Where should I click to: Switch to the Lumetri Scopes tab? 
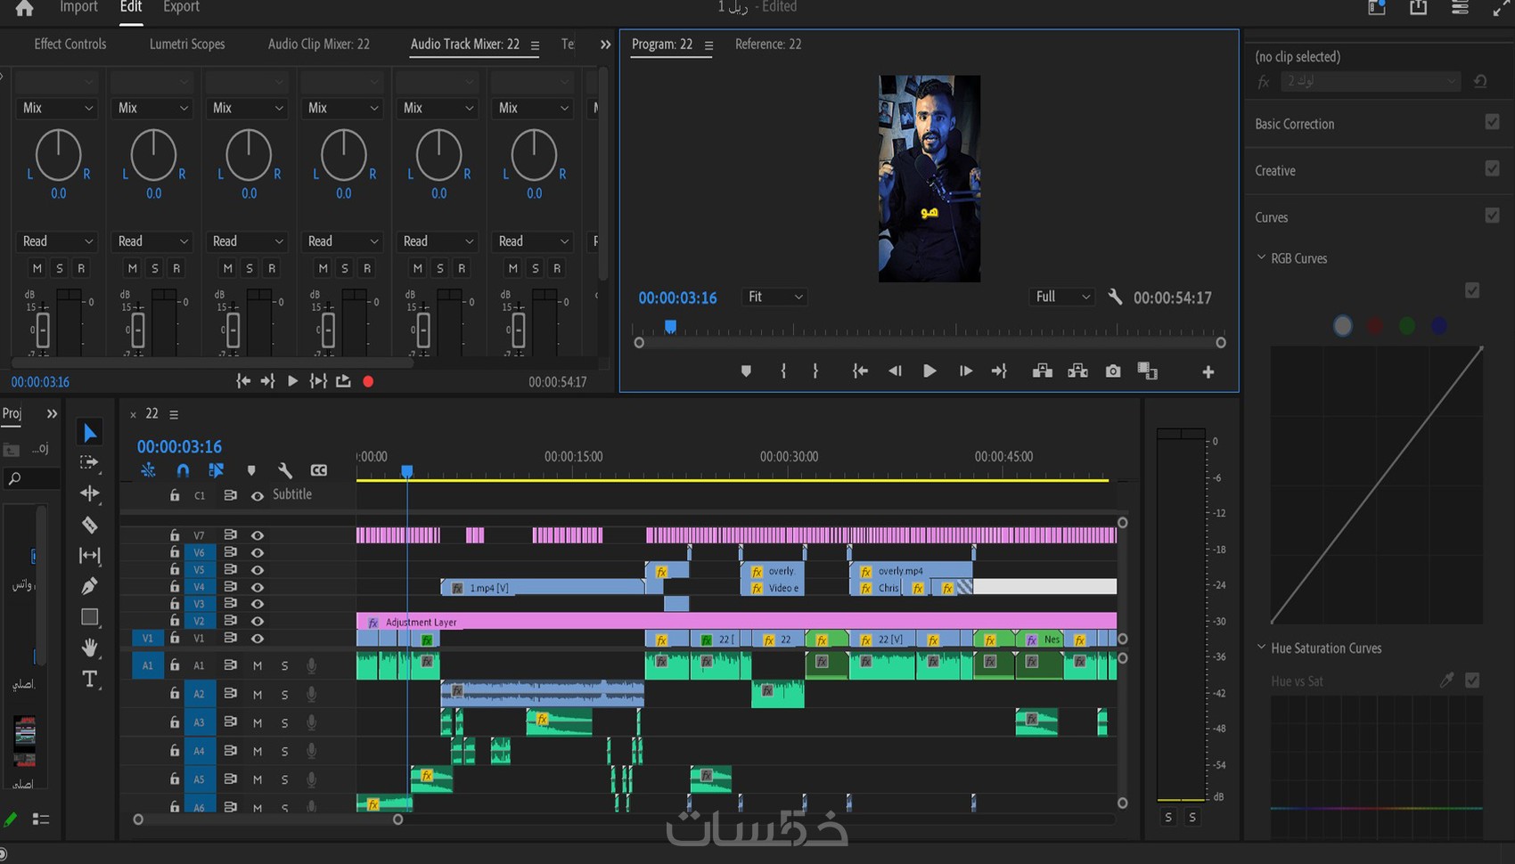187,44
